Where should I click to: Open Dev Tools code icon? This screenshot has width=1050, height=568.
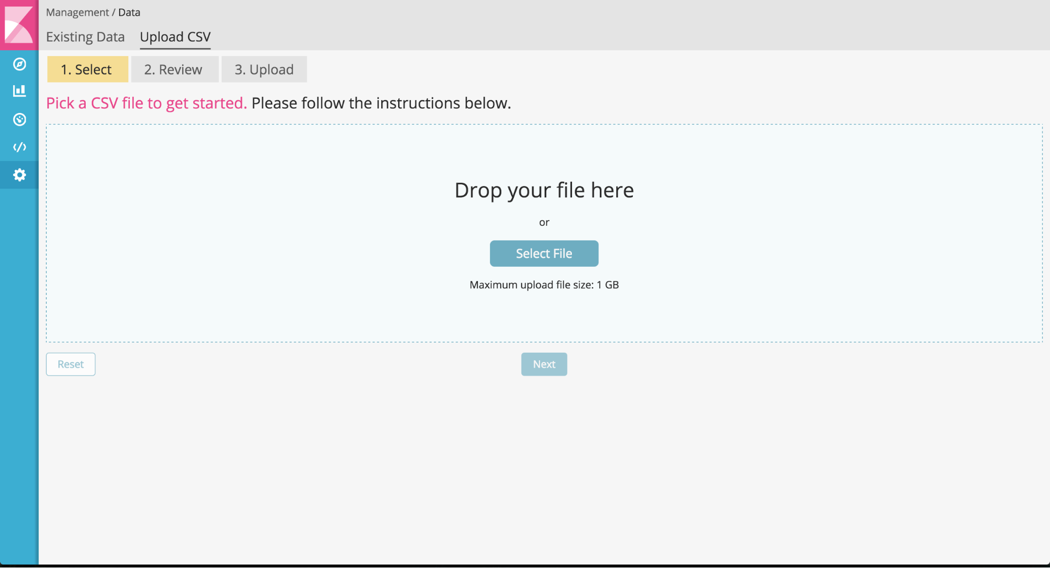tap(19, 147)
